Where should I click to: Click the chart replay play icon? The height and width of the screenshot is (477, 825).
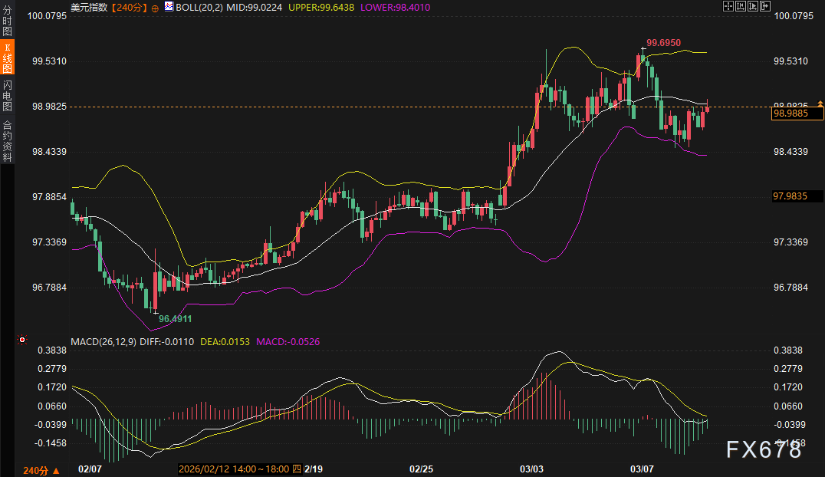pos(754,6)
